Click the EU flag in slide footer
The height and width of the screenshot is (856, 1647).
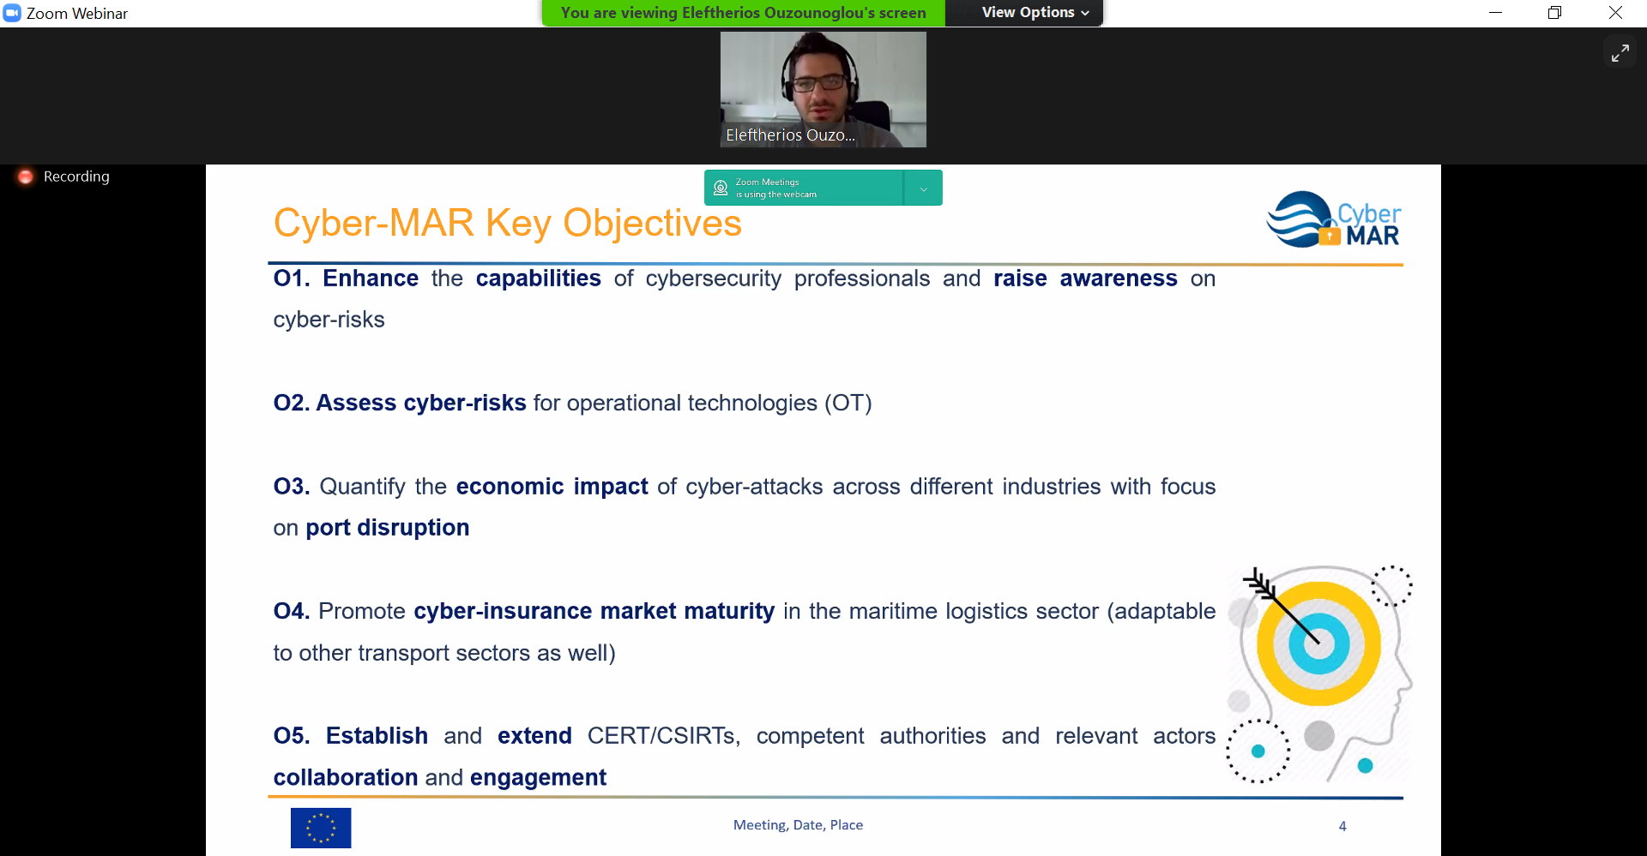[321, 828]
